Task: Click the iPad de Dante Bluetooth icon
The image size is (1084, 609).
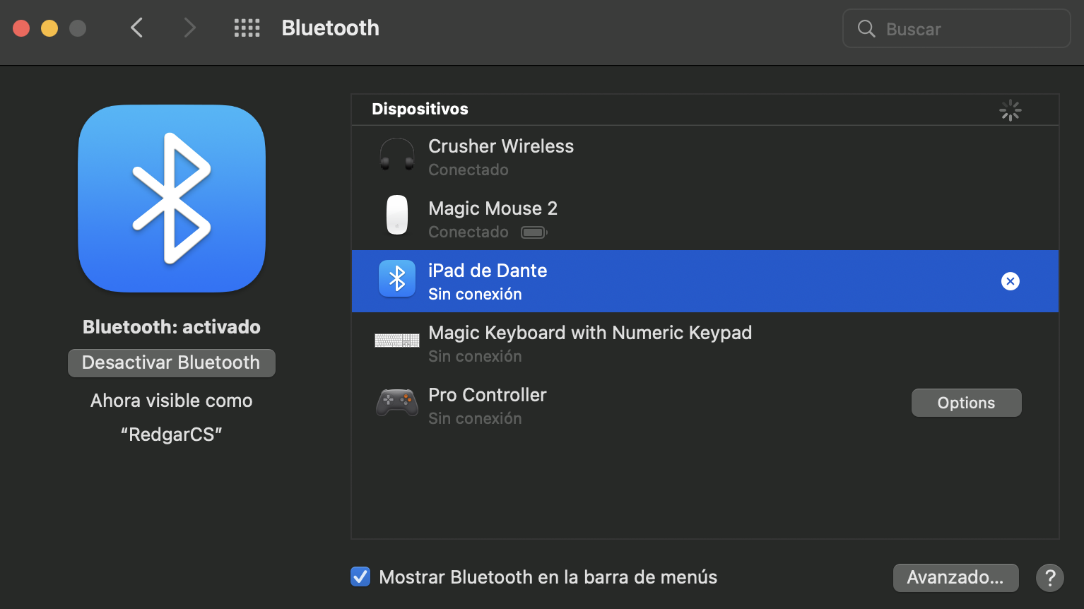Action: 396,279
